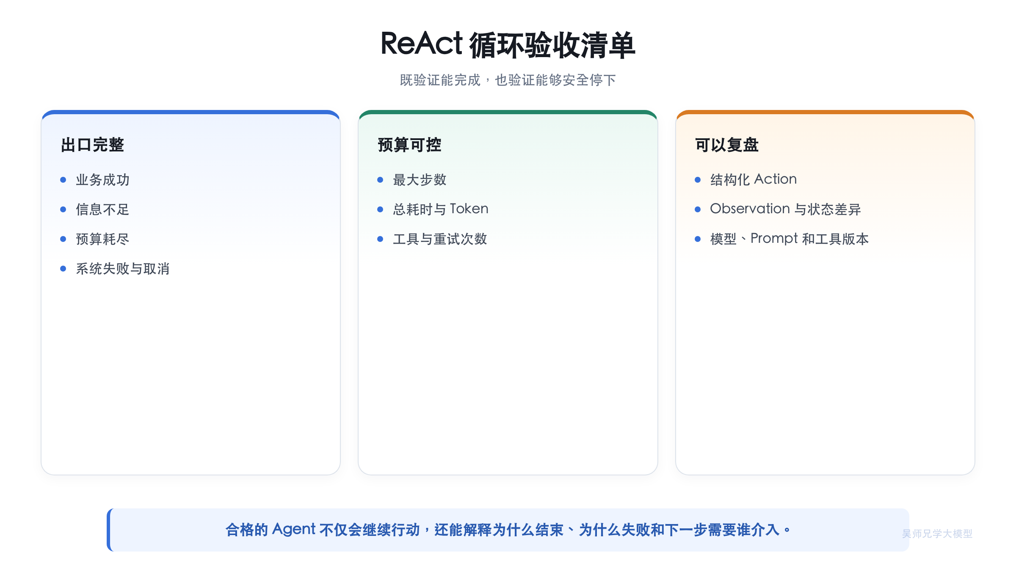Click the list item '工具与重试次数'
This screenshot has height=571, width=1016.
tap(440, 239)
